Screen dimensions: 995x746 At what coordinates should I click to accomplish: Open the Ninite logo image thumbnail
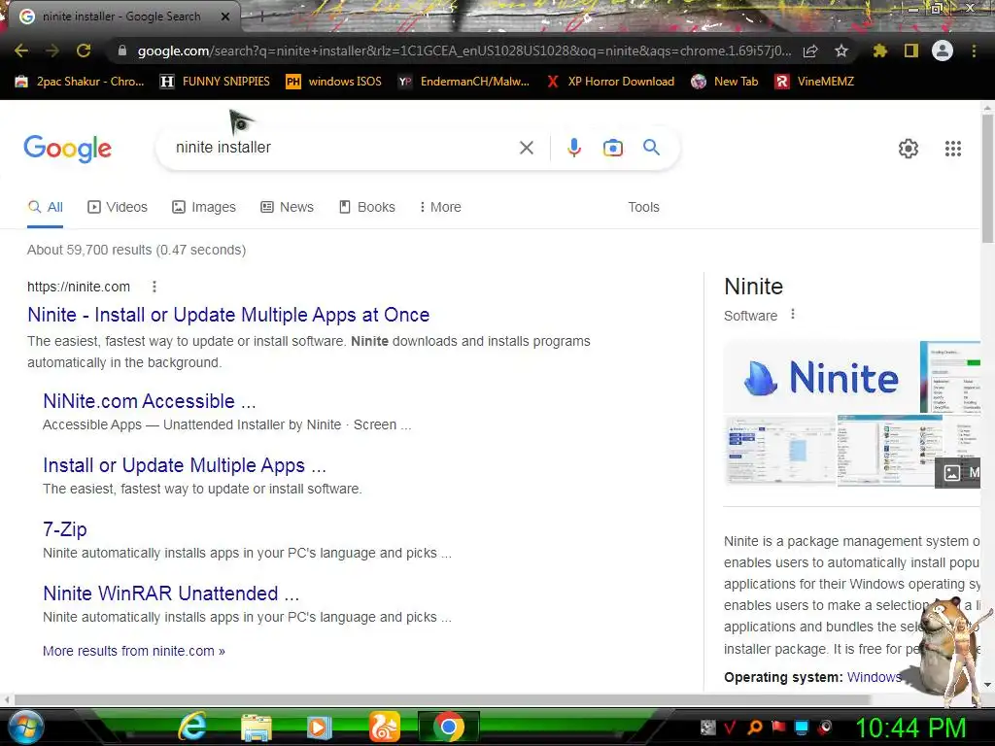pyautogui.click(x=821, y=377)
